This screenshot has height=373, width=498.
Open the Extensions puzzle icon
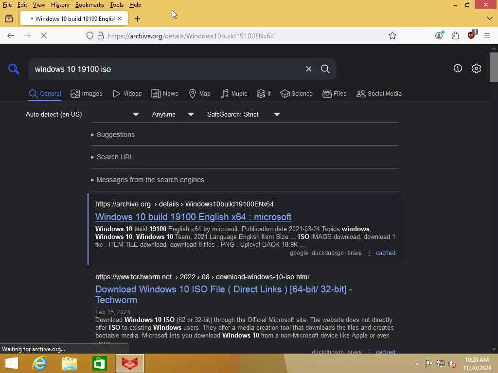(455, 35)
